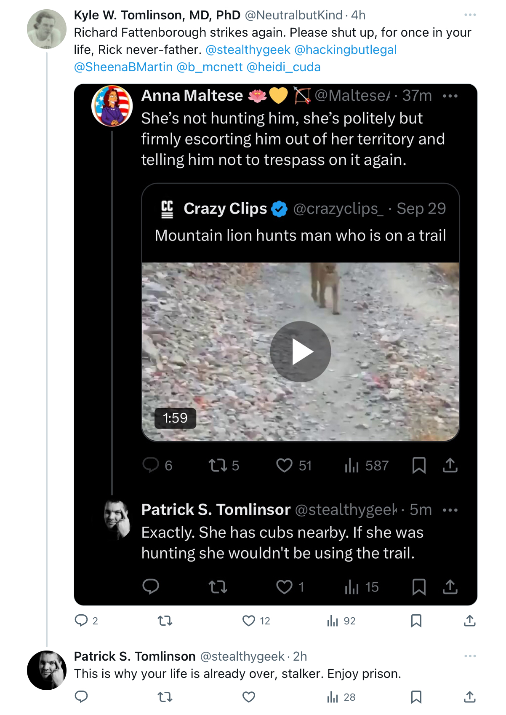Open the @hackingbutlegal mention link
506x715 pixels.
346,50
